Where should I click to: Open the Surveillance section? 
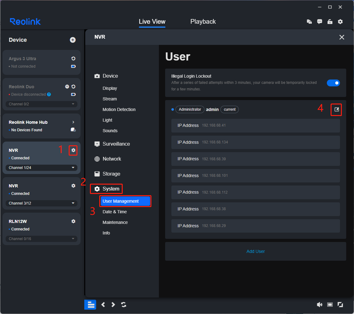(112, 144)
